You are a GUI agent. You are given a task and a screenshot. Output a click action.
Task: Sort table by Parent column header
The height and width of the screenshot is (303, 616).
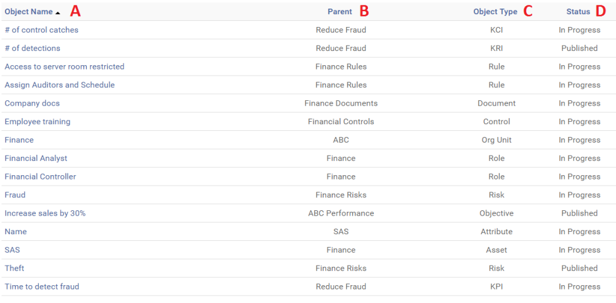tap(340, 12)
